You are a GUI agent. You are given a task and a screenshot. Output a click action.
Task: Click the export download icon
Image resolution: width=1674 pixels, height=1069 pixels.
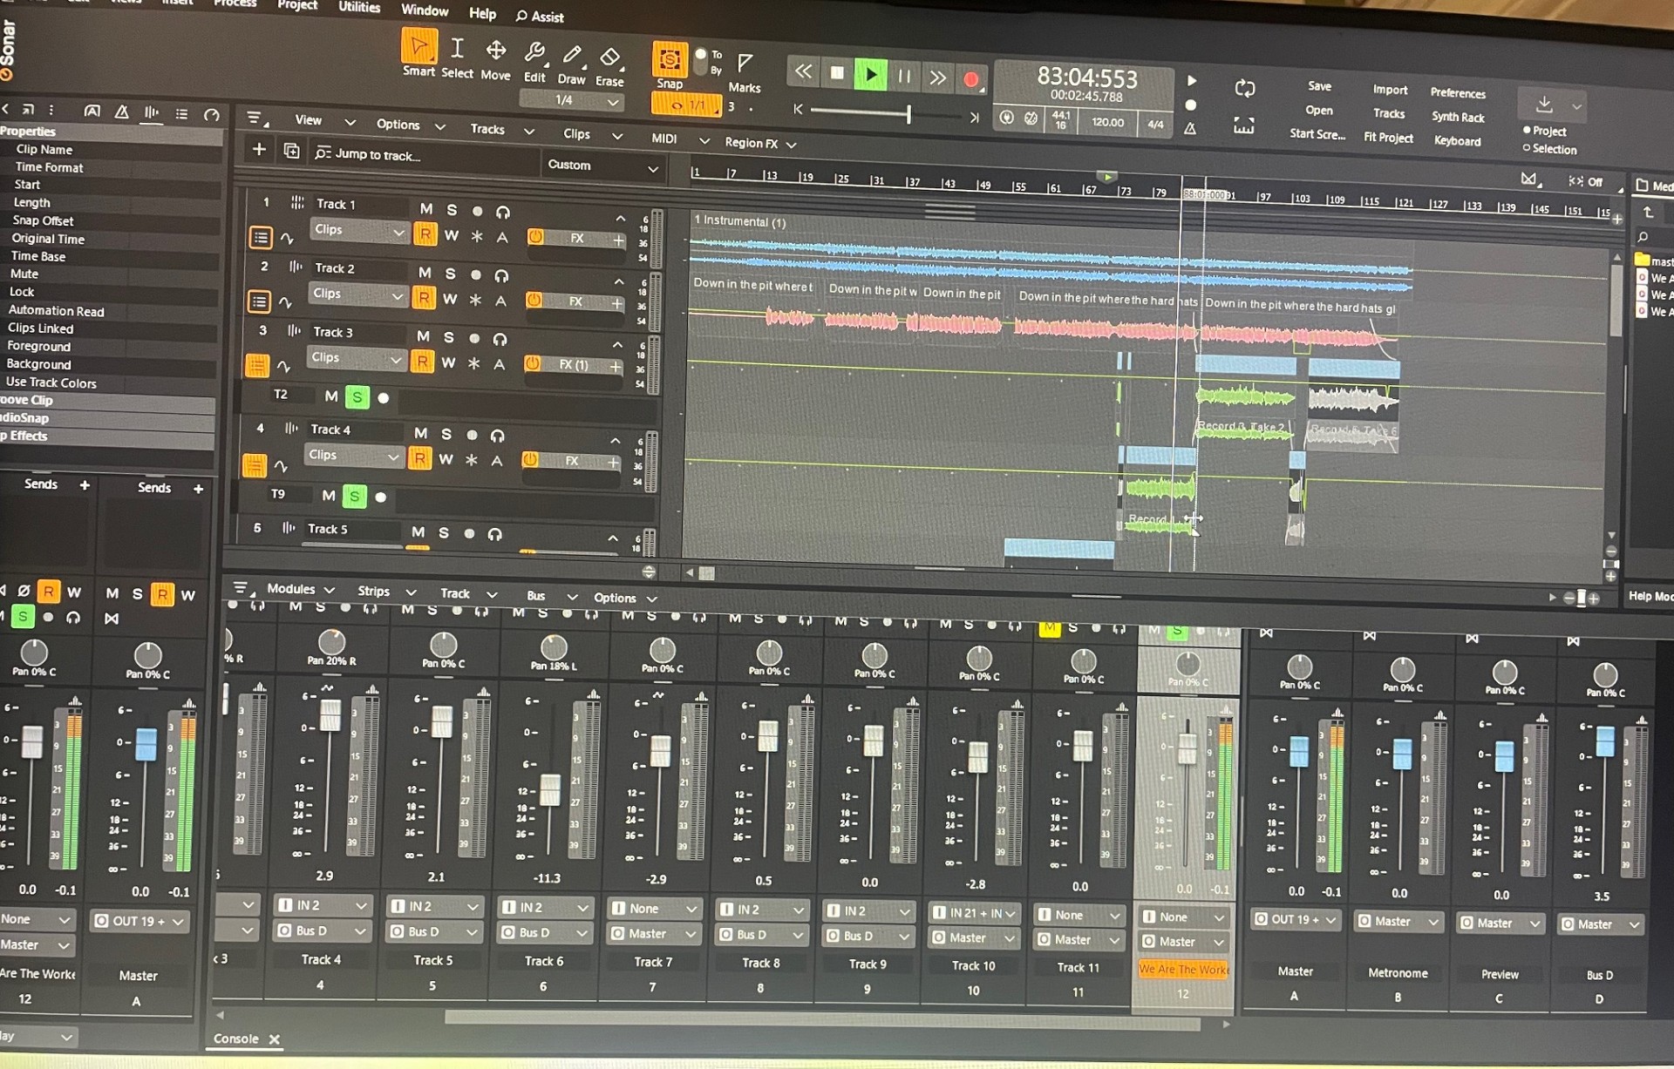[x=1544, y=104]
